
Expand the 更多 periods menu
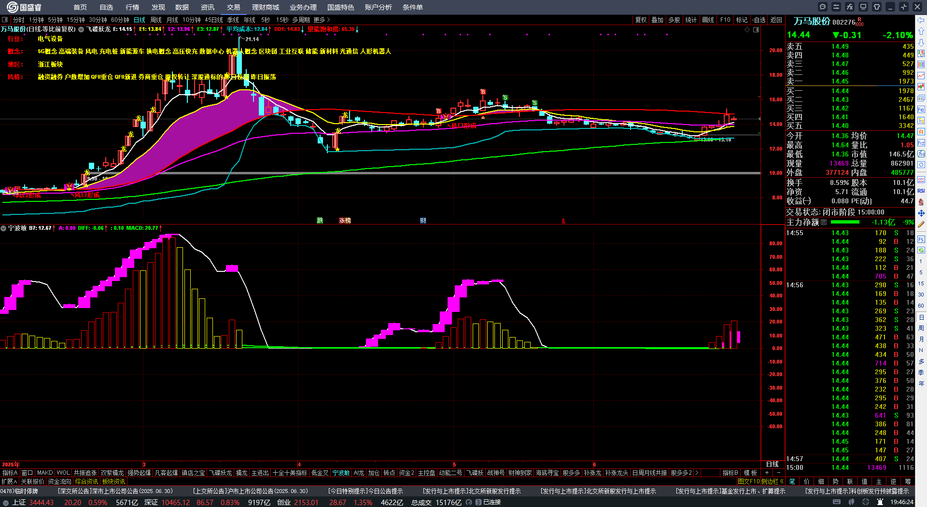pos(322,20)
